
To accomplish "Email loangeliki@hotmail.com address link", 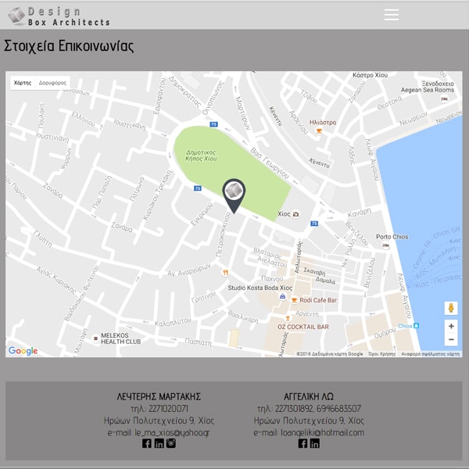I will (x=309, y=432).
